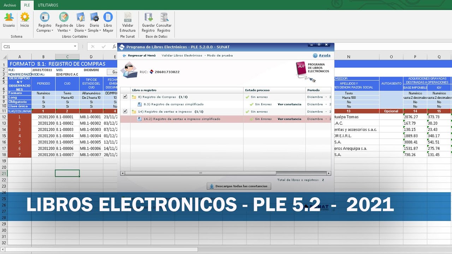This screenshot has height=254, width=452.
Task: Click Validar Estructura TXT icon
Action: tap(128, 17)
